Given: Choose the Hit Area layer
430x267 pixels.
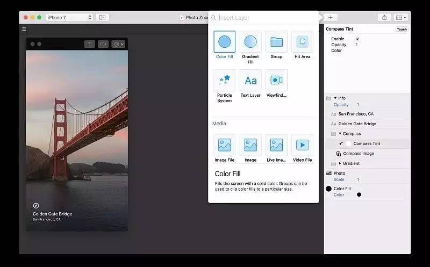Looking at the screenshot, I should tap(302, 42).
